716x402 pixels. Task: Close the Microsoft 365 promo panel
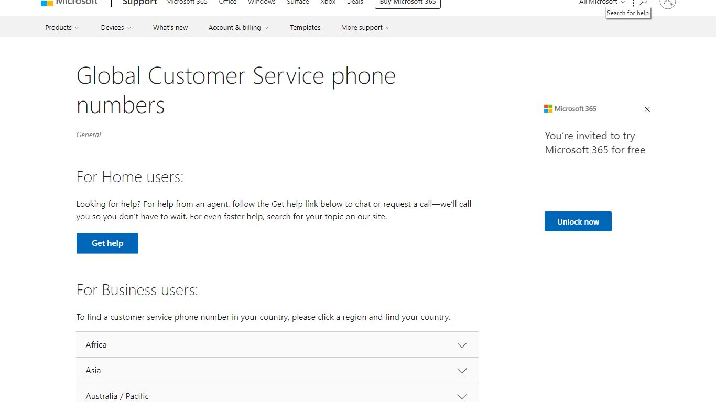pos(647,109)
